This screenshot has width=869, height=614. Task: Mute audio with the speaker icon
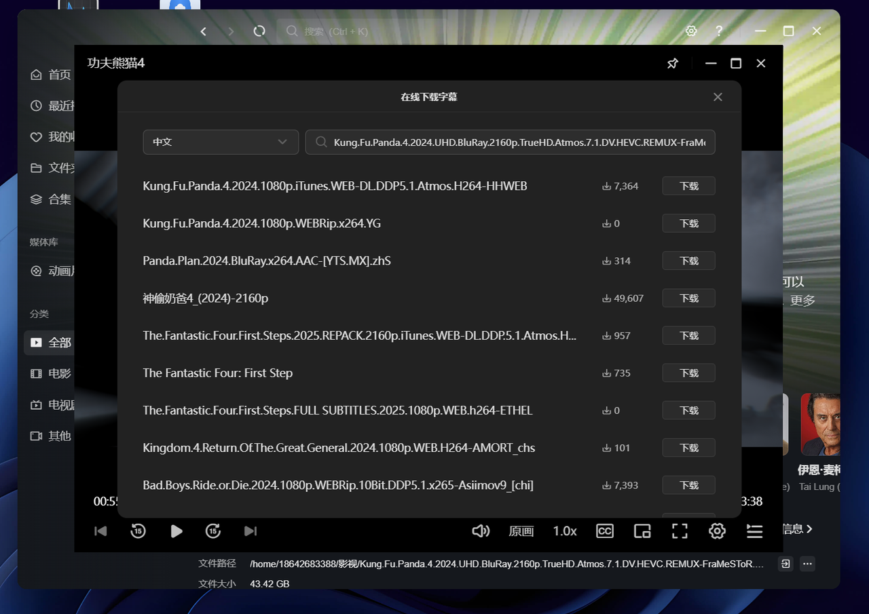(481, 531)
